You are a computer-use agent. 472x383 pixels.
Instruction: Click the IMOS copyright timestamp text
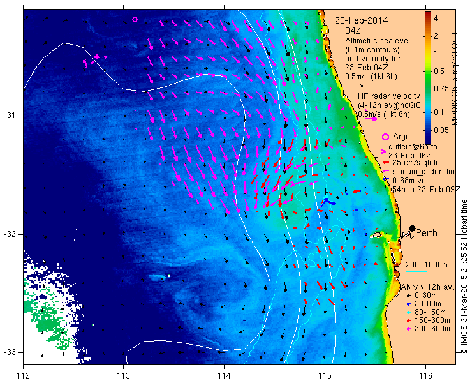pyautogui.click(x=464, y=276)
